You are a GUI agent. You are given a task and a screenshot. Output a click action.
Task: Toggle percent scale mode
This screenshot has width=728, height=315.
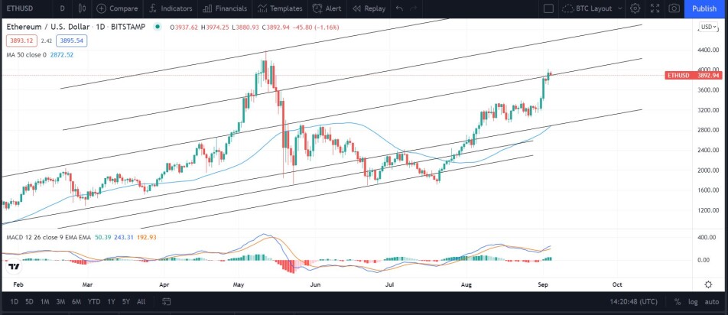(678, 301)
